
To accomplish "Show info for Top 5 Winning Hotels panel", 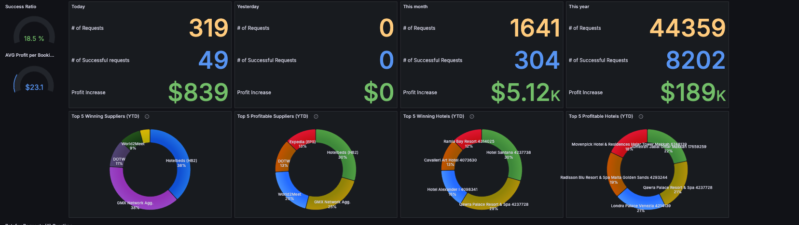I will point(472,116).
